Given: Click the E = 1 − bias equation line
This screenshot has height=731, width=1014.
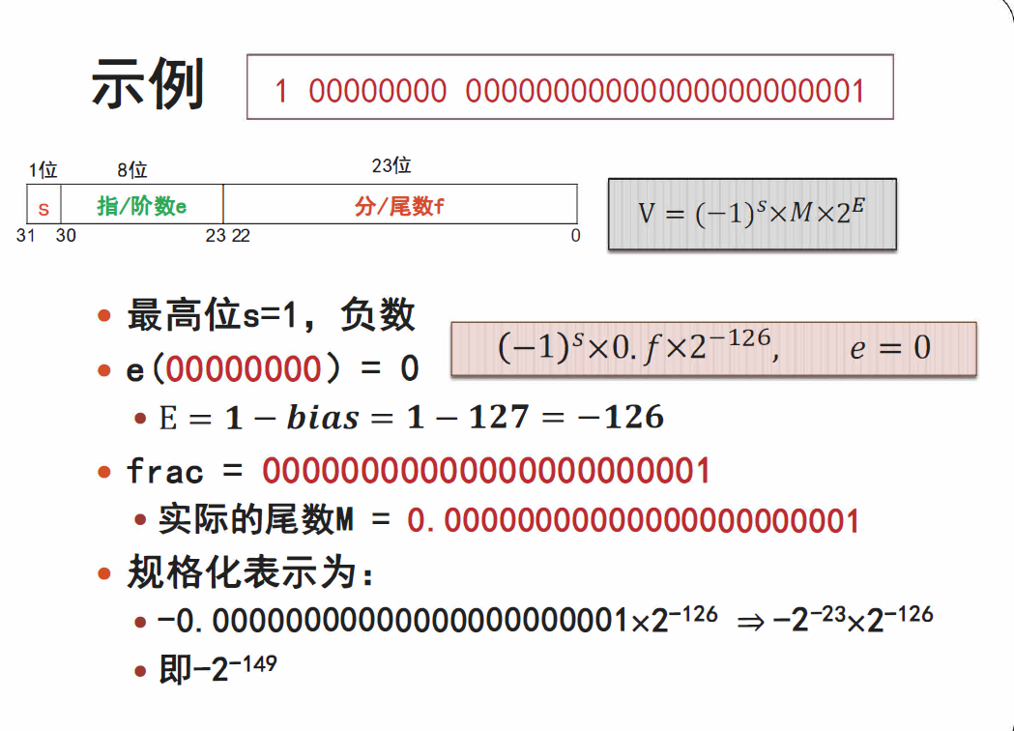Looking at the screenshot, I should pyautogui.click(x=411, y=418).
